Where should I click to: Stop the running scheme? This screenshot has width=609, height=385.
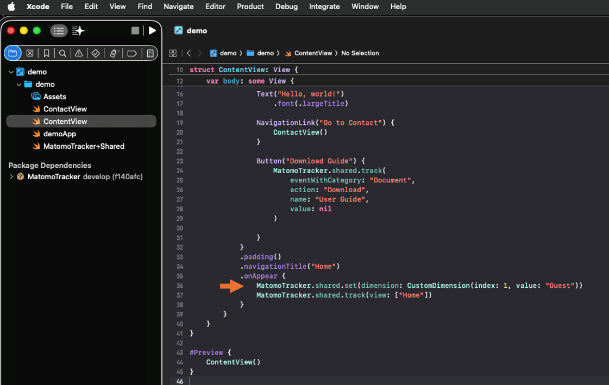click(x=135, y=30)
